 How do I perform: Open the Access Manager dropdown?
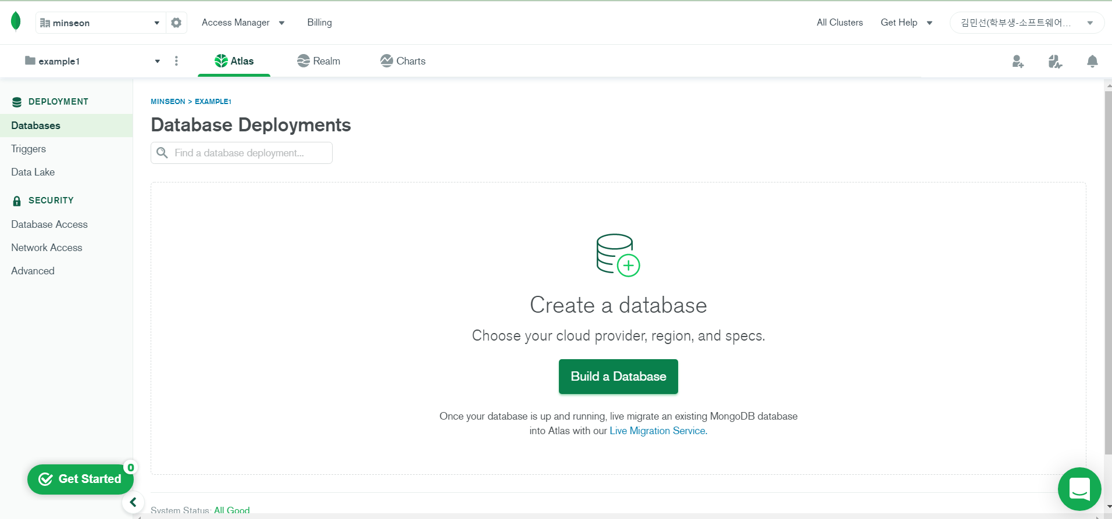click(243, 23)
